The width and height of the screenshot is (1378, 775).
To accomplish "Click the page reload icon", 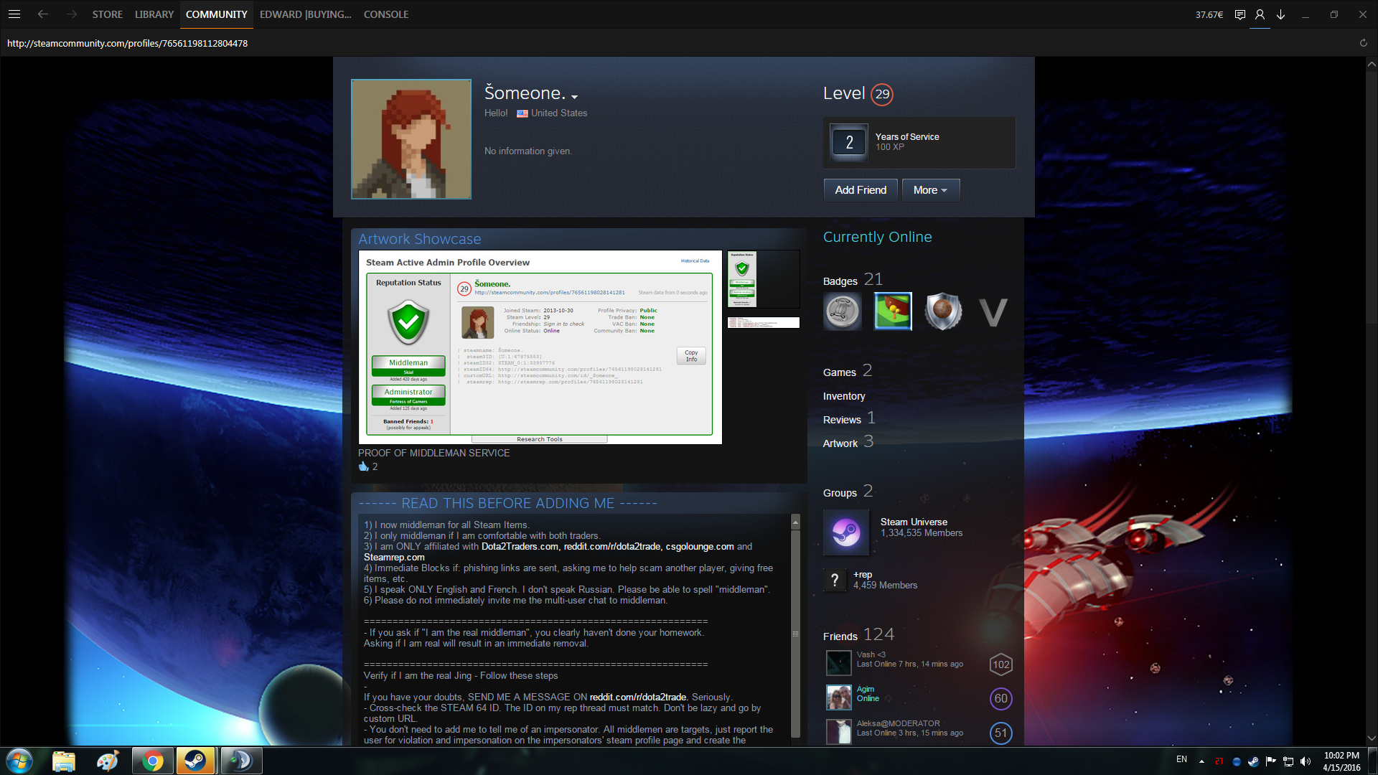I will 1363,43.
